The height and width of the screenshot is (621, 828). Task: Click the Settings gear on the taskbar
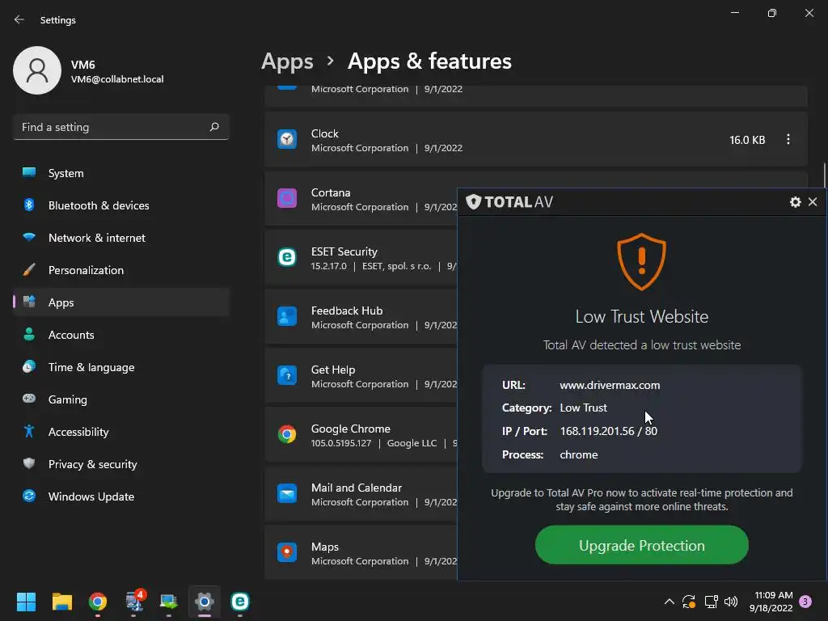pos(205,602)
